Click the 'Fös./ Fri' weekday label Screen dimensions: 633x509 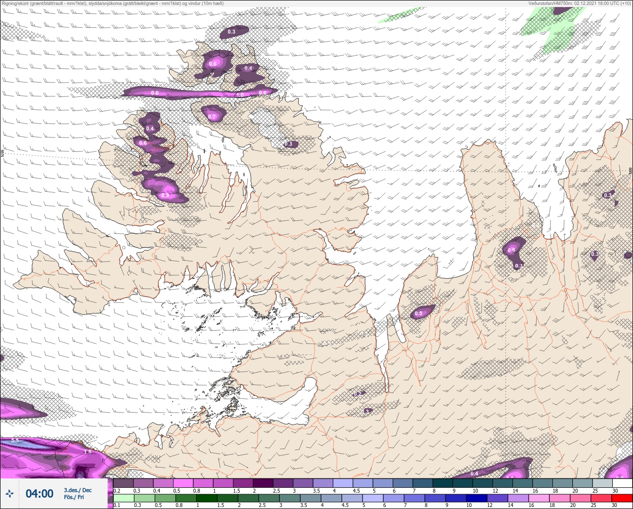click(x=74, y=497)
